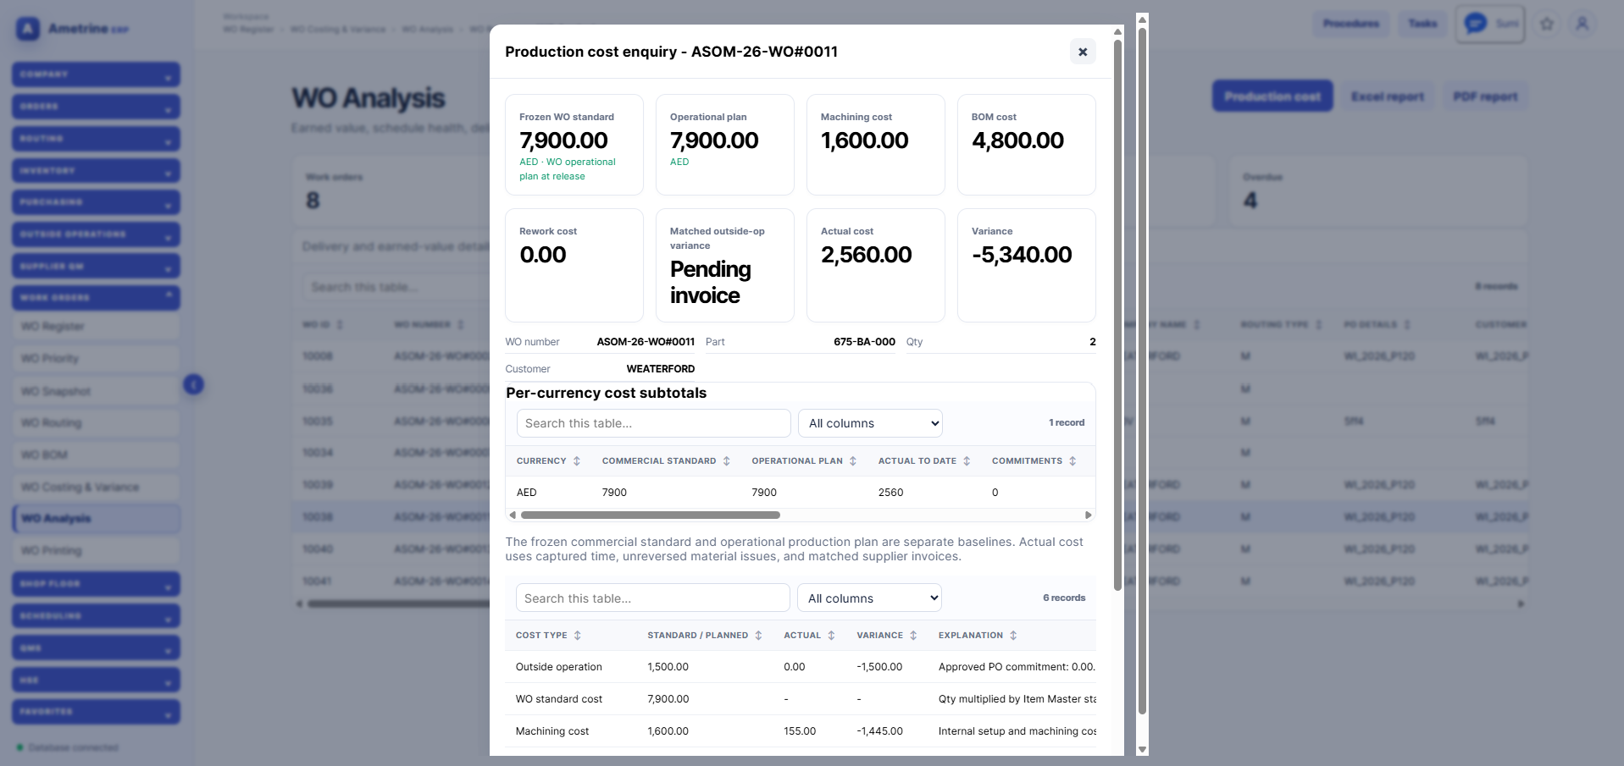
Task: Select the Machining cost row
Action: click(x=801, y=731)
